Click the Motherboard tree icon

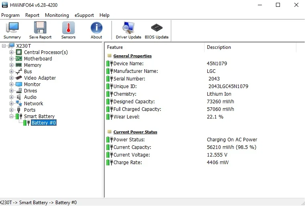tap(19, 59)
